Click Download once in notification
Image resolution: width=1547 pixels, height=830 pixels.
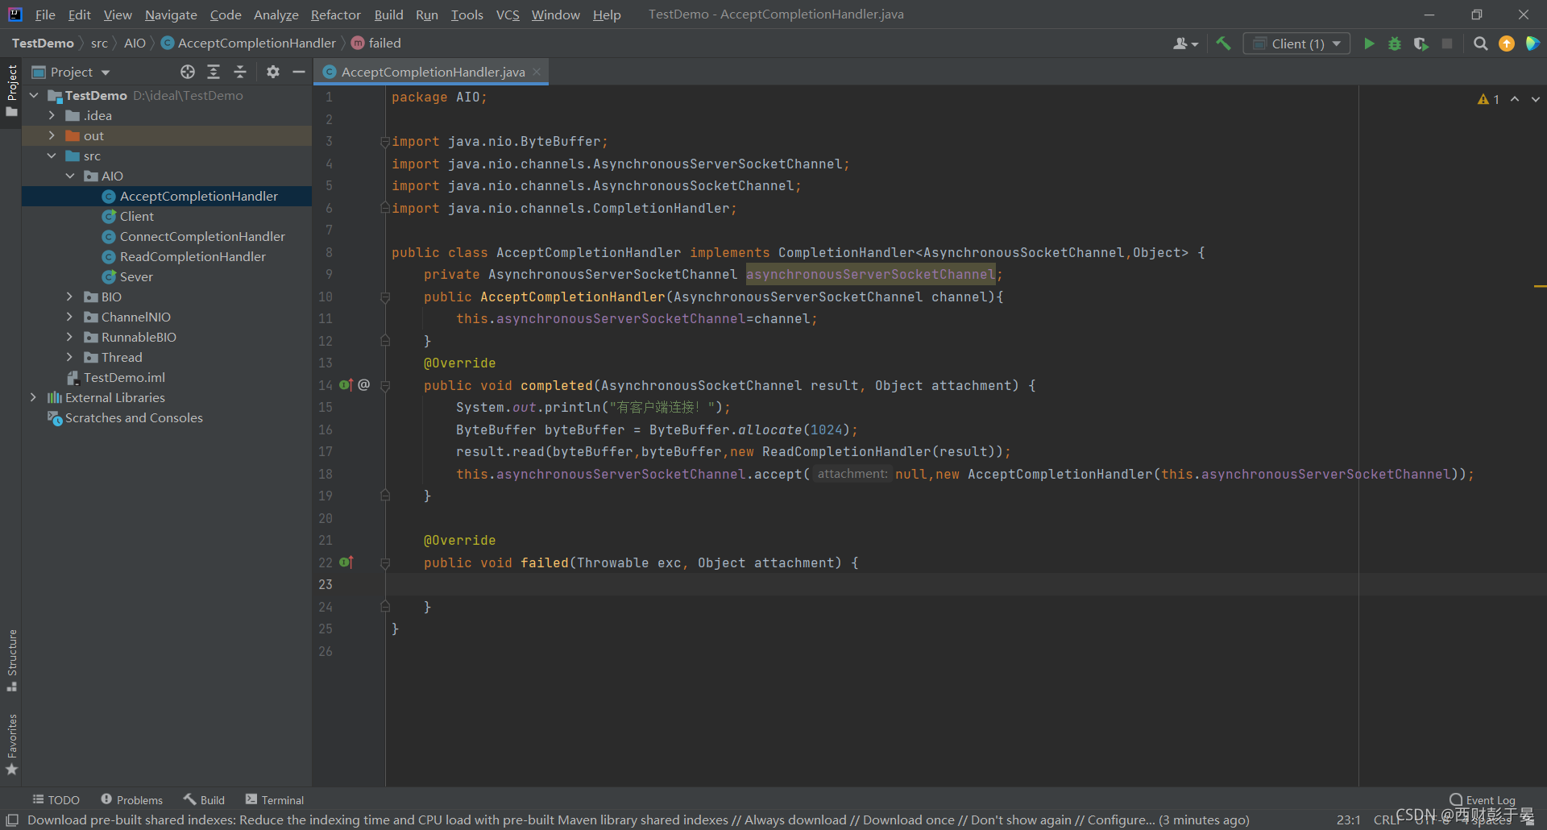(x=909, y=820)
